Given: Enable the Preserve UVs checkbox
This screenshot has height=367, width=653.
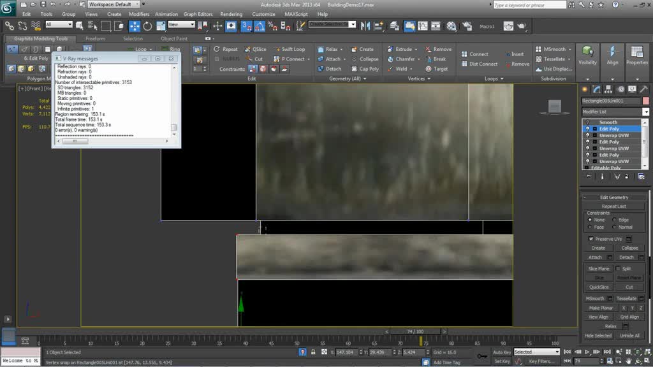Looking at the screenshot, I should coord(591,239).
